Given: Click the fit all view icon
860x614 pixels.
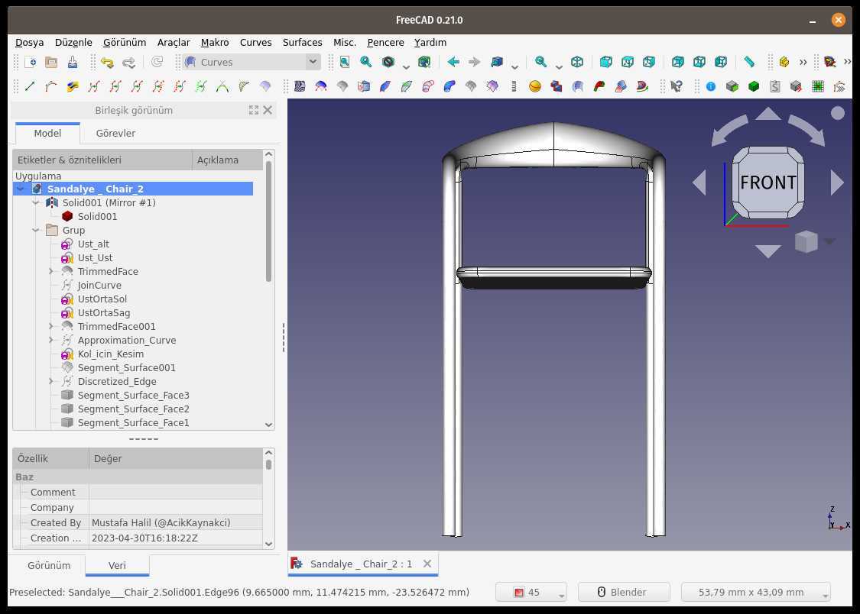Looking at the screenshot, I should (x=345, y=62).
